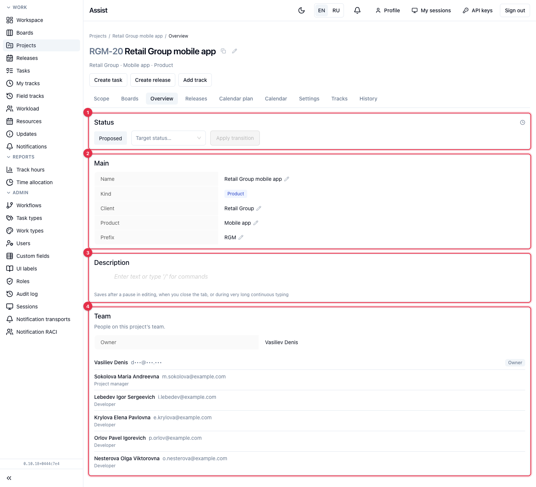Open notifications bell in header
Image resolution: width=536 pixels, height=487 pixels.
coord(357,10)
